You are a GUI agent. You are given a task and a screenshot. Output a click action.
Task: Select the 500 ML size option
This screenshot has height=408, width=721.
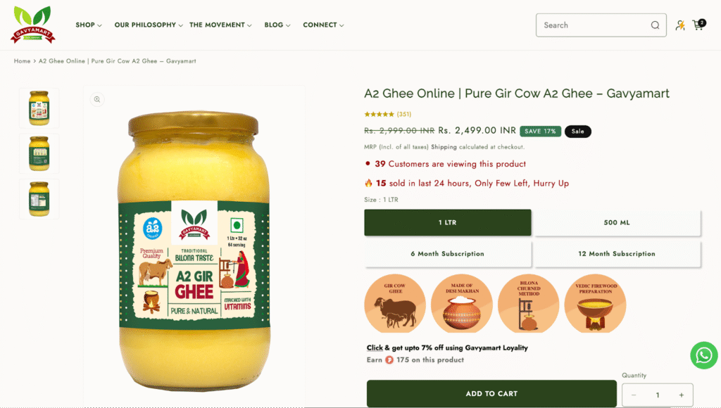click(x=617, y=222)
